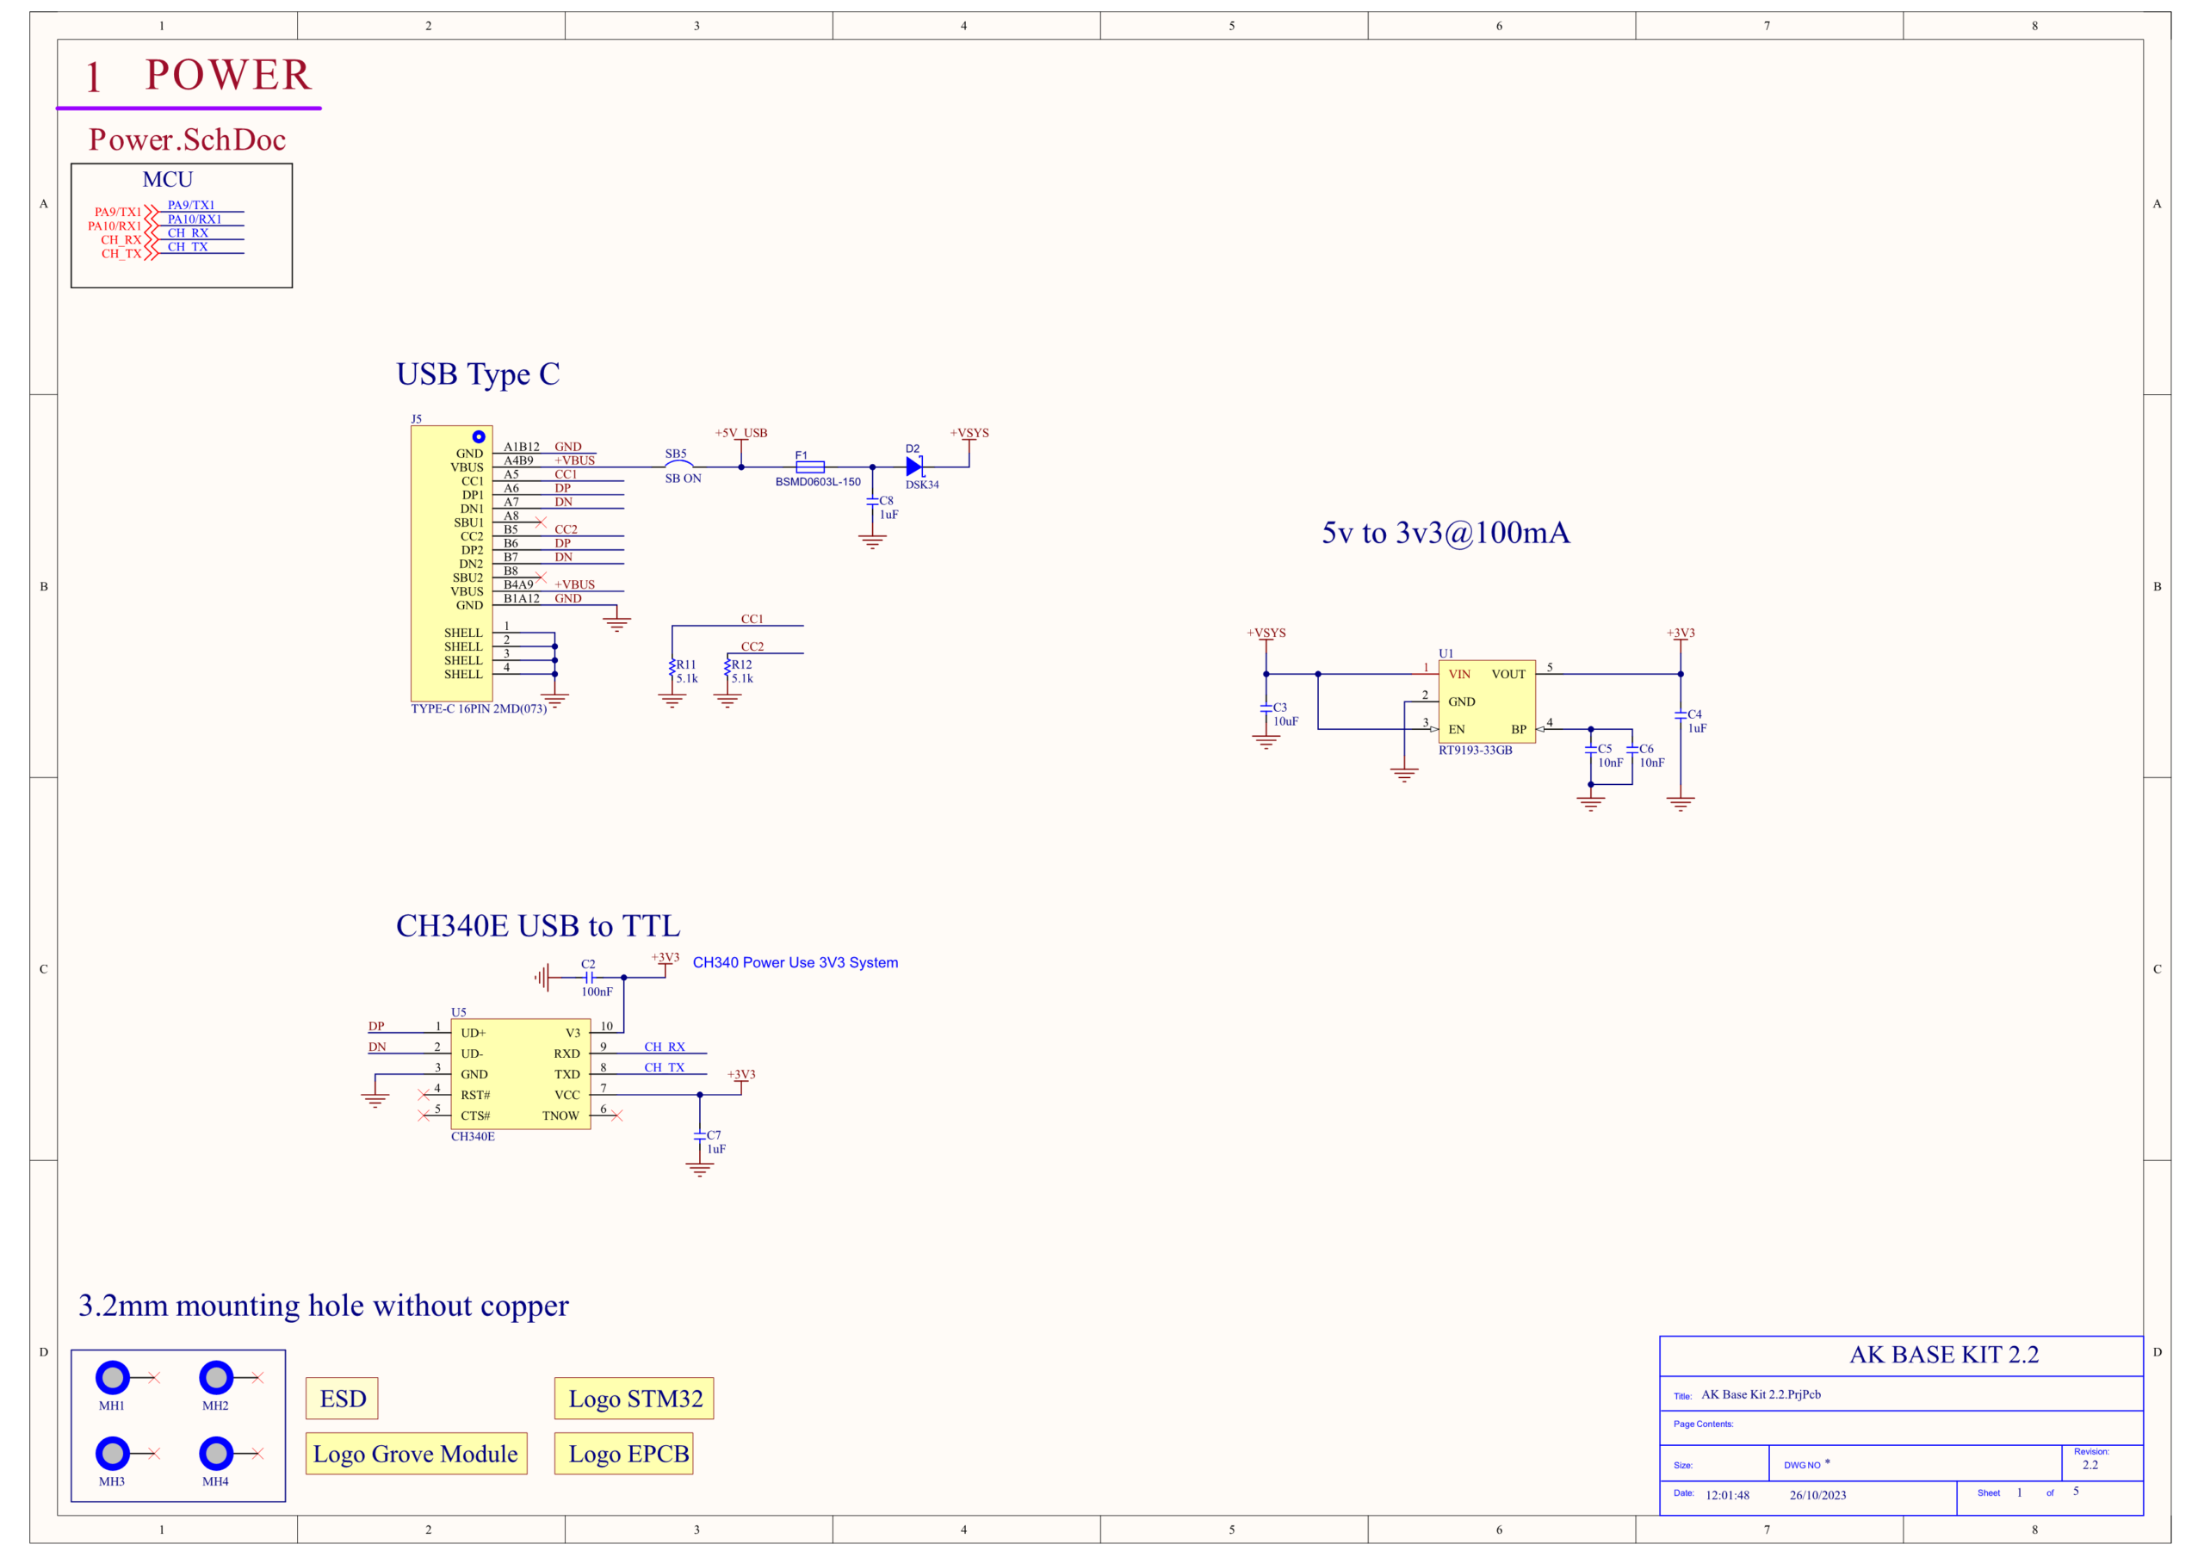
Task: Click the +3V3 power port above C4
Action: click(x=1681, y=638)
